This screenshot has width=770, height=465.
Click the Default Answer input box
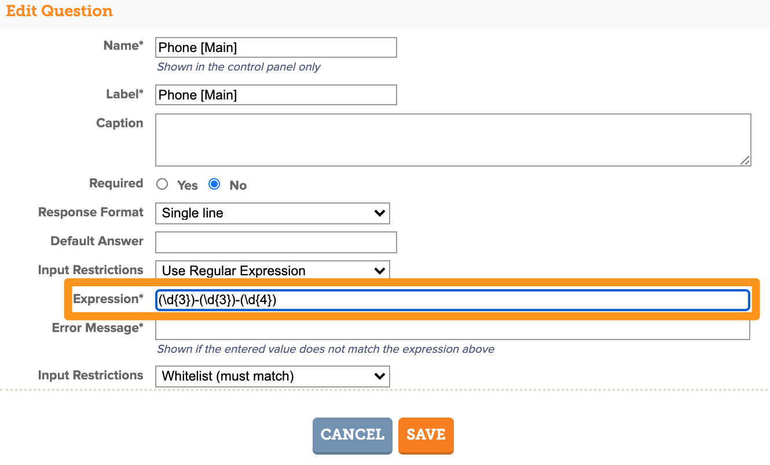[276, 242]
